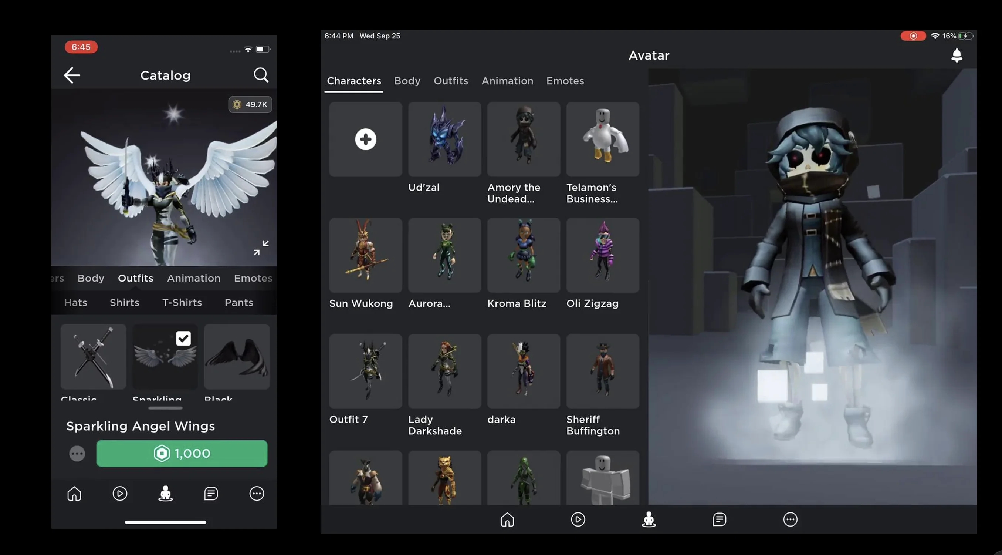Viewport: 1002px width, 555px height.
Task: Open the Avatar icon in the tablet bottom bar
Action: coord(649,519)
